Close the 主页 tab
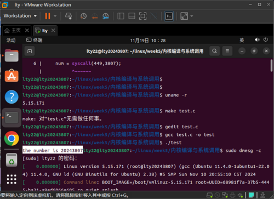 [27, 30]
